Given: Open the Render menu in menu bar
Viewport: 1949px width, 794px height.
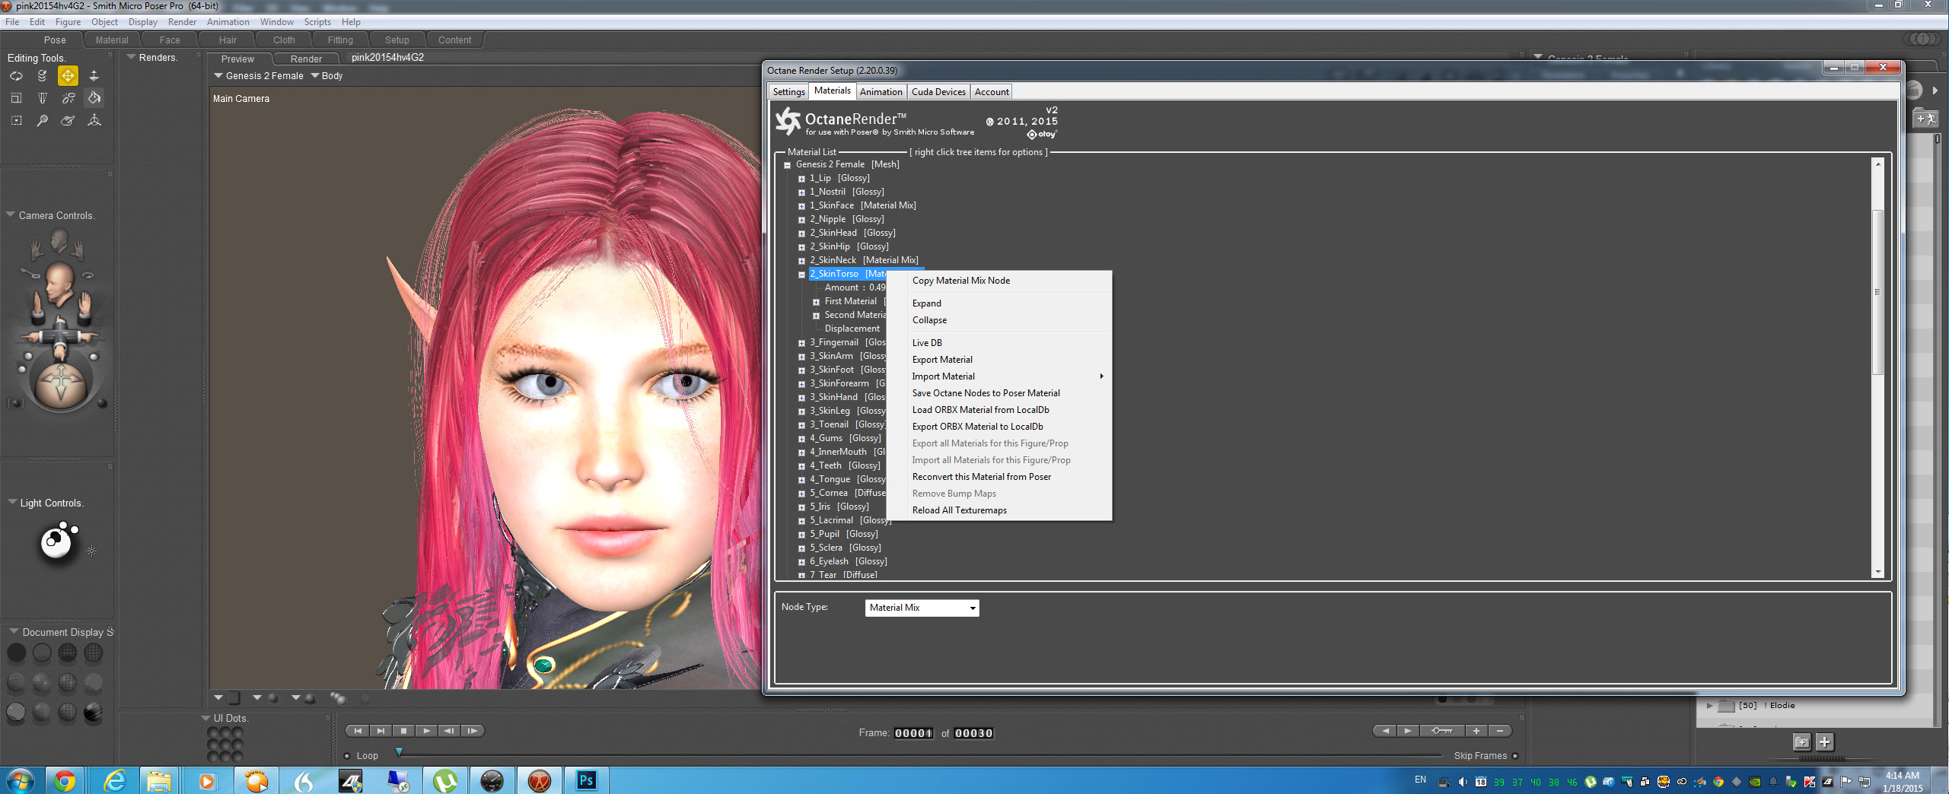Looking at the screenshot, I should pos(182,22).
